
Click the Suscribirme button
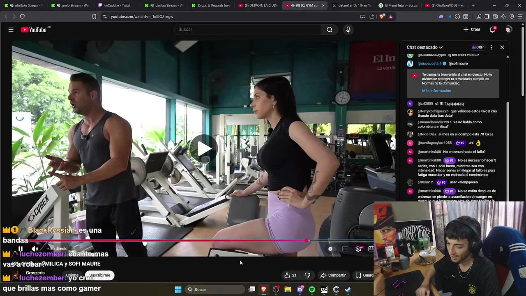point(99,275)
